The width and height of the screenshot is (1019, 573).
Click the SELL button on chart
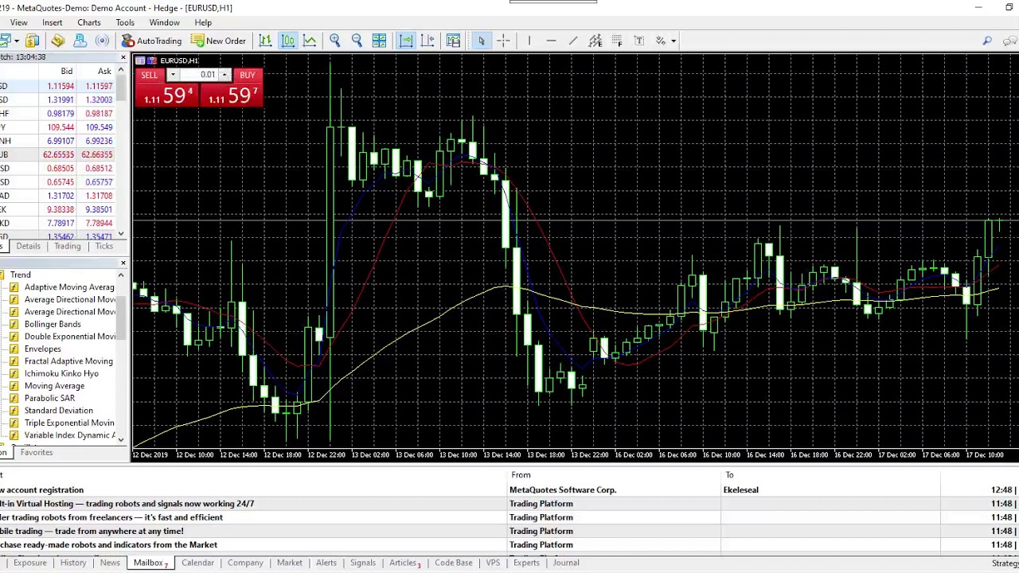tap(150, 75)
